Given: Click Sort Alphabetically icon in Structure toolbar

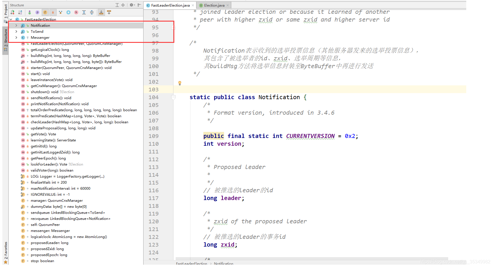Looking at the screenshot, I should point(20,12).
